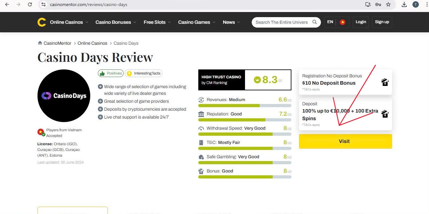Click the Reputation progress bar
This screenshot has width=429, height=214.
[245, 120]
